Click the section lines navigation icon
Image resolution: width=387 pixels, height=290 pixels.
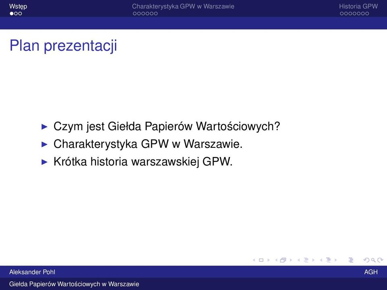pyautogui.click(x=329, y=260)
